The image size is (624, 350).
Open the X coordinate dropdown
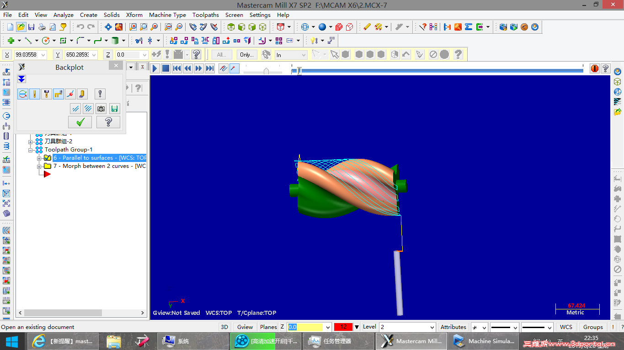point(43,55)
